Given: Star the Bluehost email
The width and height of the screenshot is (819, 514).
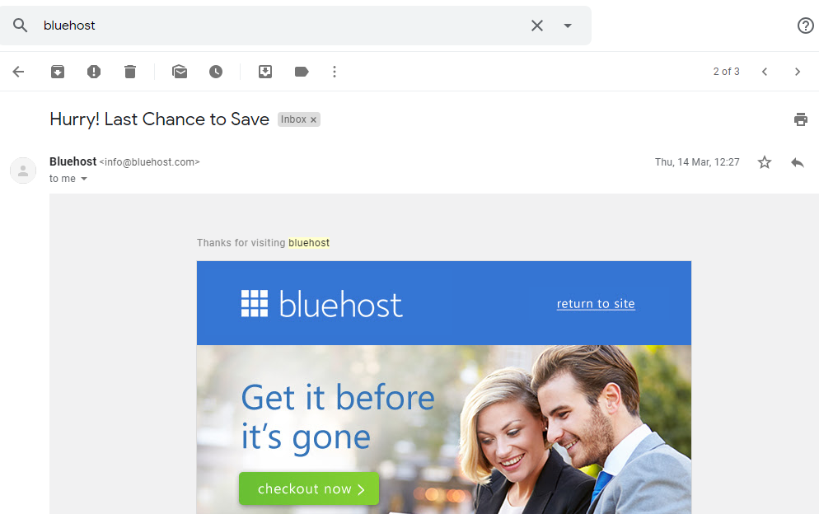Looking at the screenshot, I should coord(765,162).
